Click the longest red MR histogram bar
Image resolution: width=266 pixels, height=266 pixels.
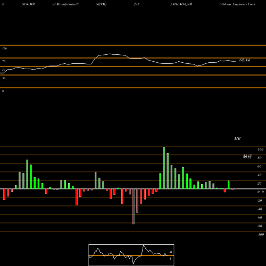pos(134,206)
